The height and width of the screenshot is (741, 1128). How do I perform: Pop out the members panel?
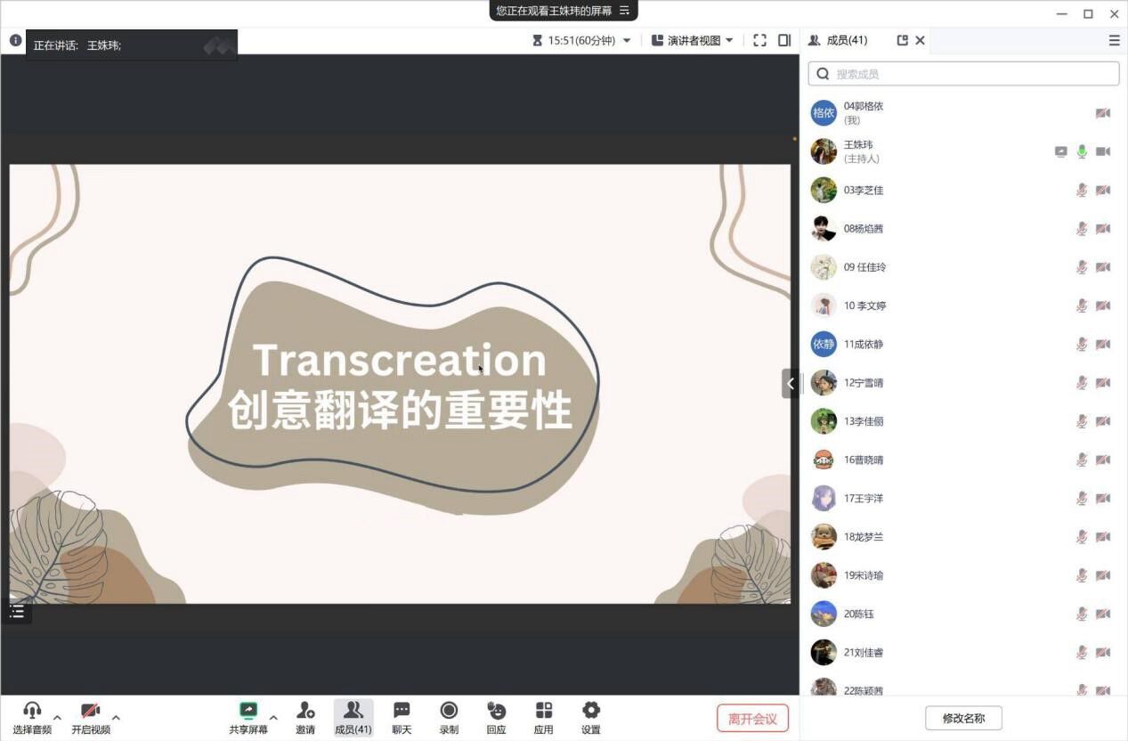pos(902,40)
